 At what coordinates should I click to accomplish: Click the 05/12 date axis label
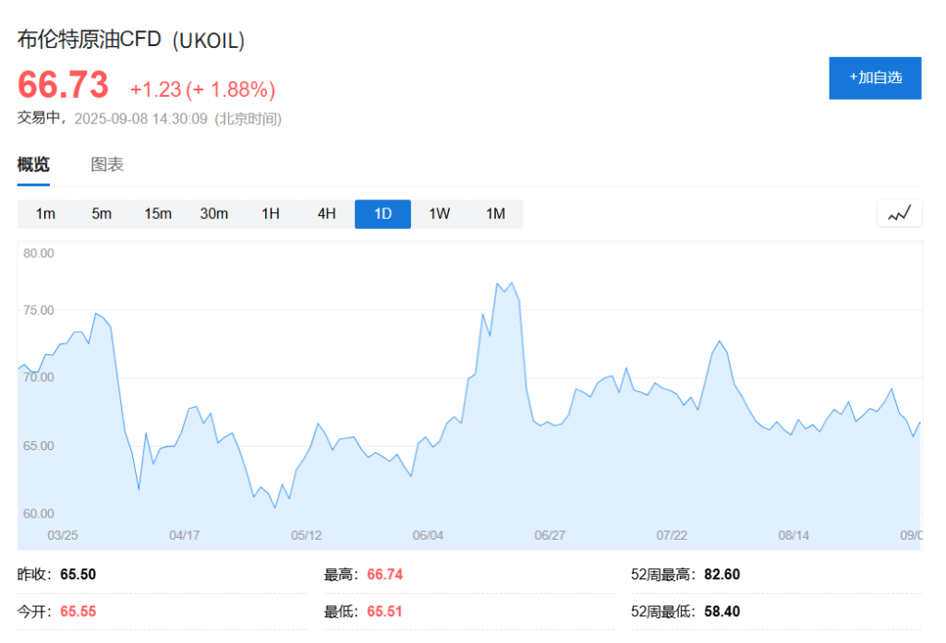[x=307, y=535]
